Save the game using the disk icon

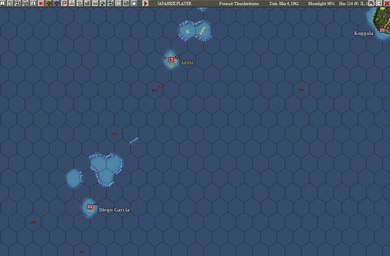coord(3,3)
